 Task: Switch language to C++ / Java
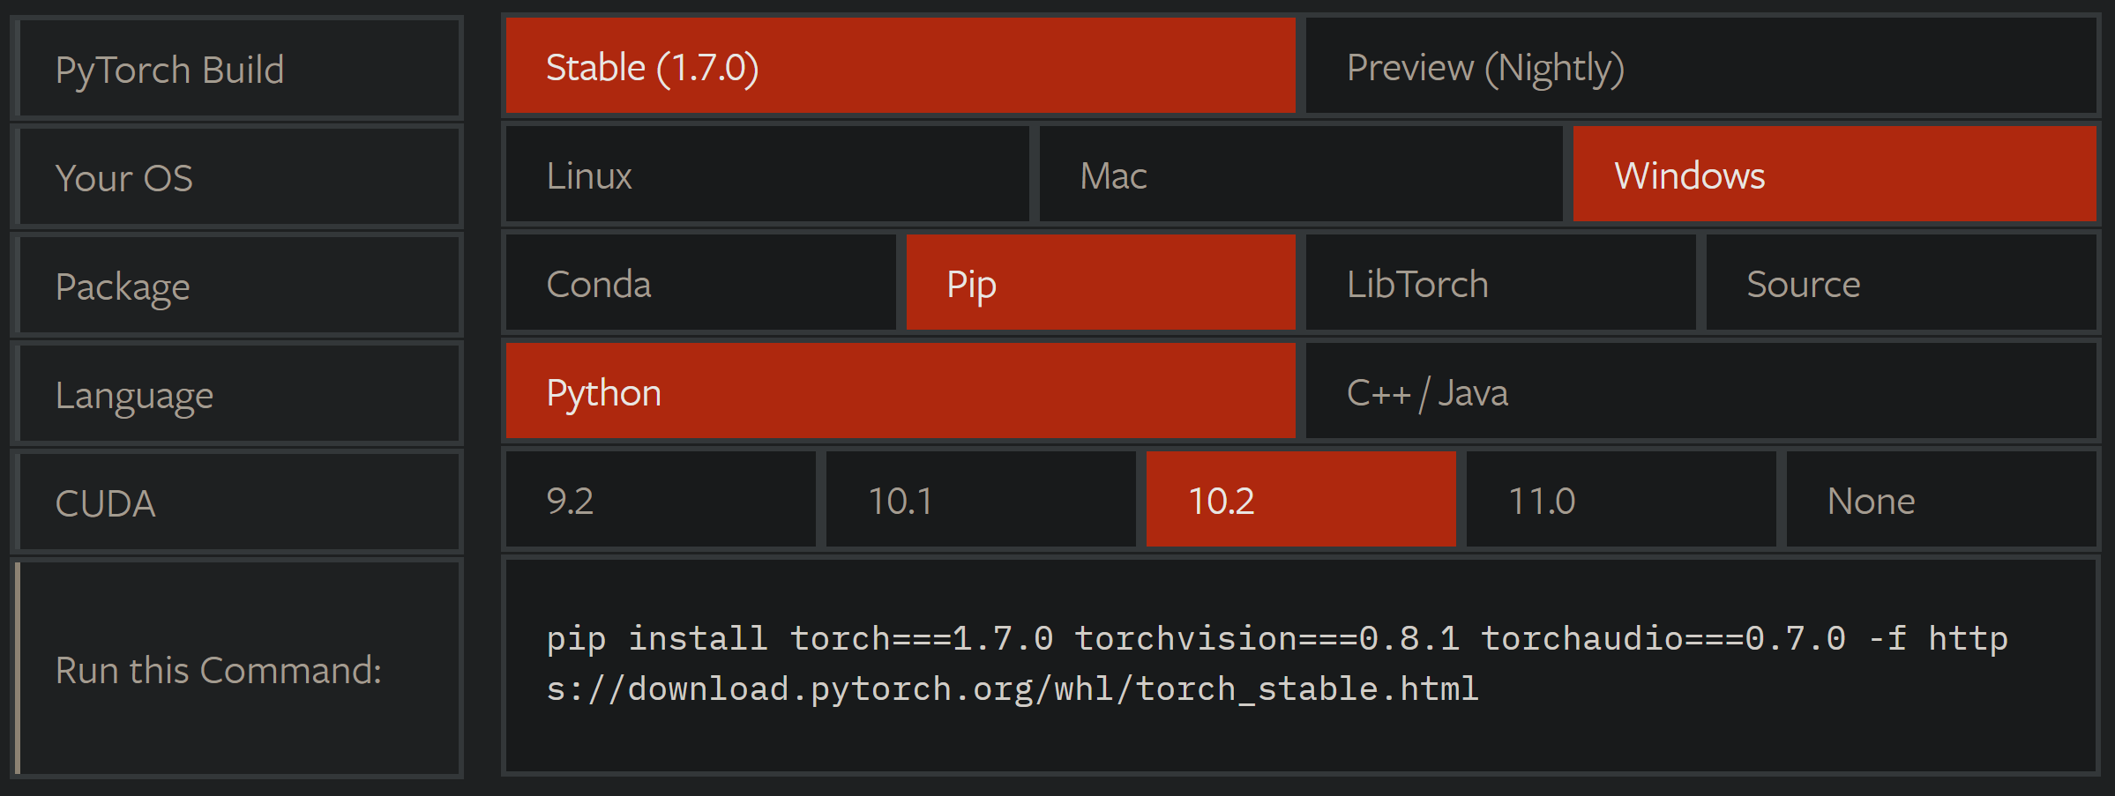[1700, 392]
